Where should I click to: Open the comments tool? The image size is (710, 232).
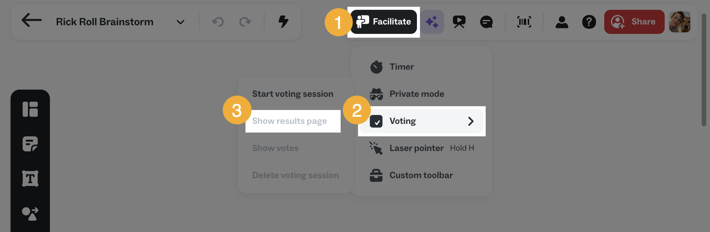(x=486, y=22)
